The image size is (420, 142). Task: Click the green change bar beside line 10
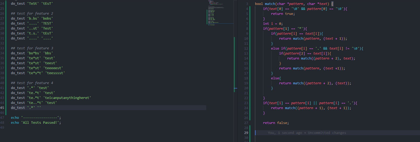pos(250,39)
